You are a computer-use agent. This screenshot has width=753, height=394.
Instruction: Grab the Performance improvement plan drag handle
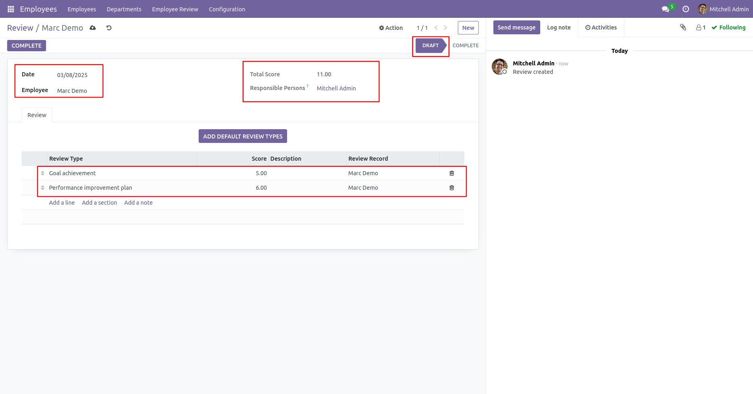(42, 188)
